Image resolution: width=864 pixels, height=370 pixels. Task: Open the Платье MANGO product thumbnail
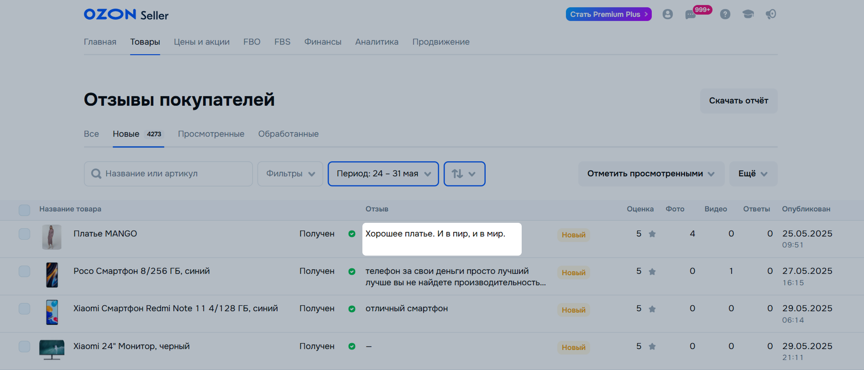[x=52, y=237]
